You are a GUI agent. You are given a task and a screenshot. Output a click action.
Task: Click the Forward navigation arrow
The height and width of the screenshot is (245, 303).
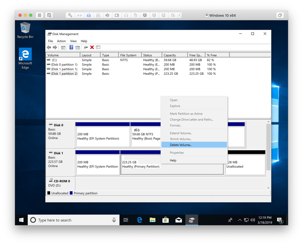coord(55,47)
